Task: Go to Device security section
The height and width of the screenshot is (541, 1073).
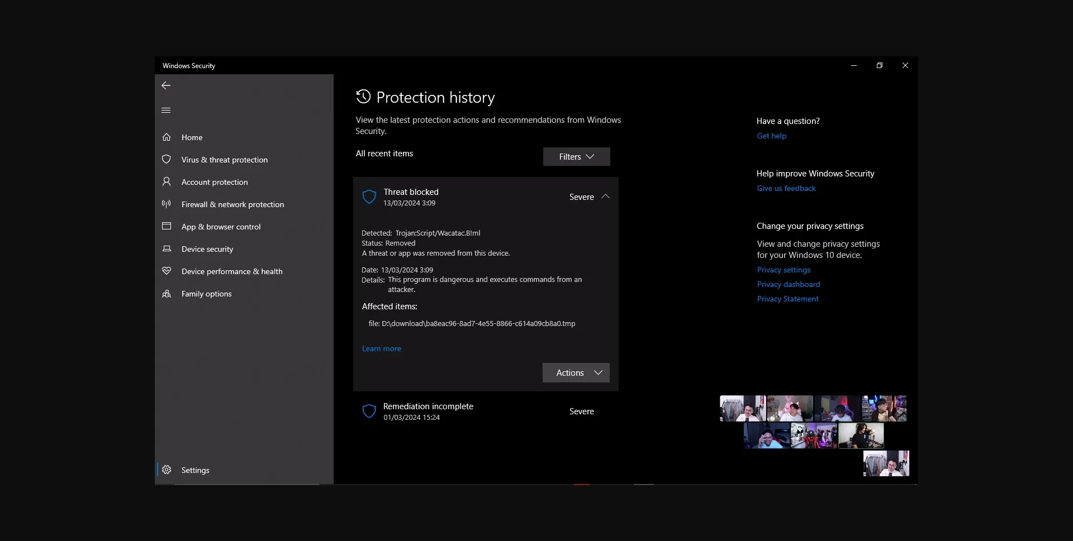Action: (207, 249)
